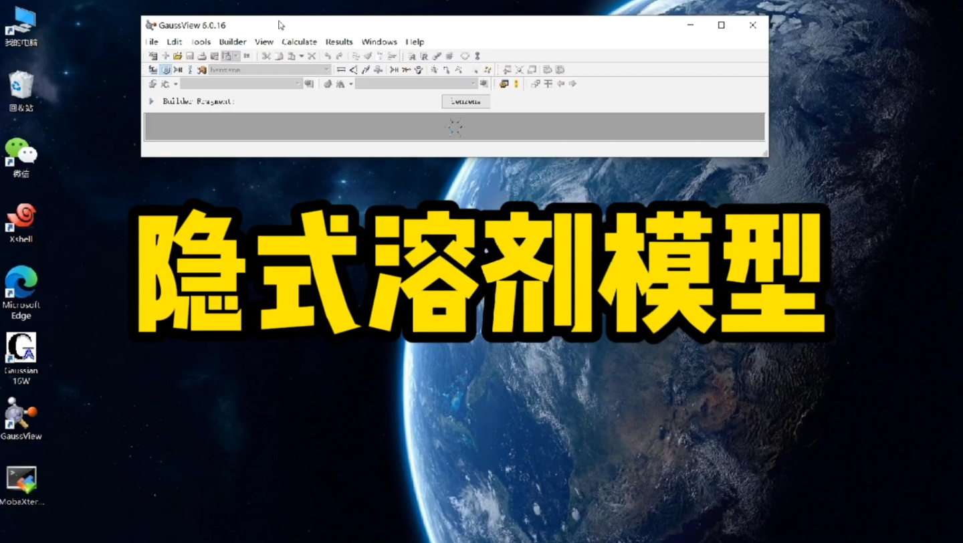Open the Microsoft Edge desktop shortcut
This screenshot has height=543, width=963.
click(x=21, y=293)
